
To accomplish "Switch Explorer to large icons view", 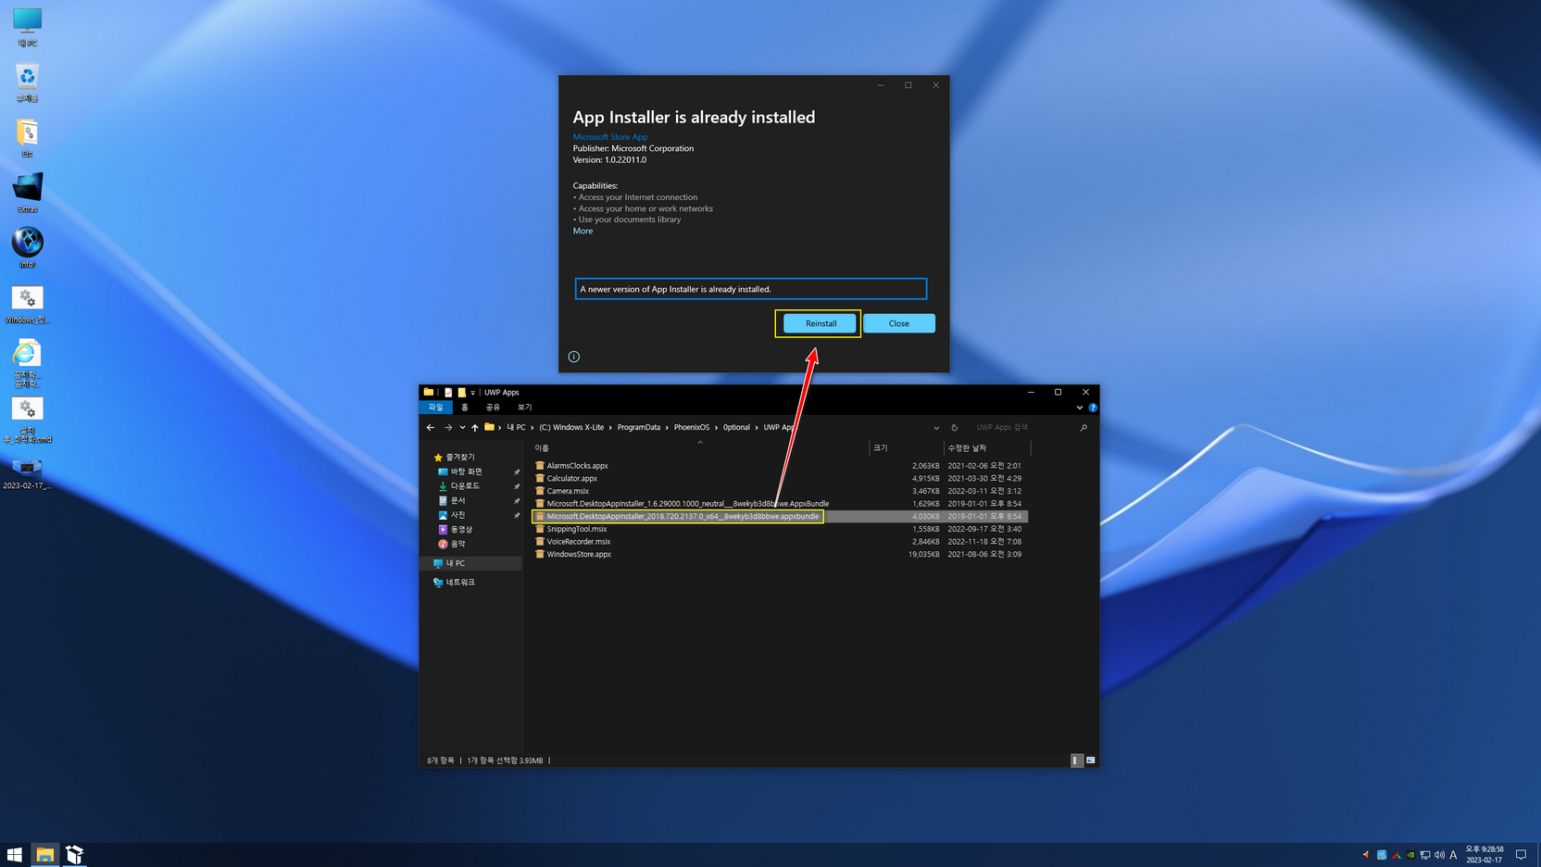I will 1091,760.
